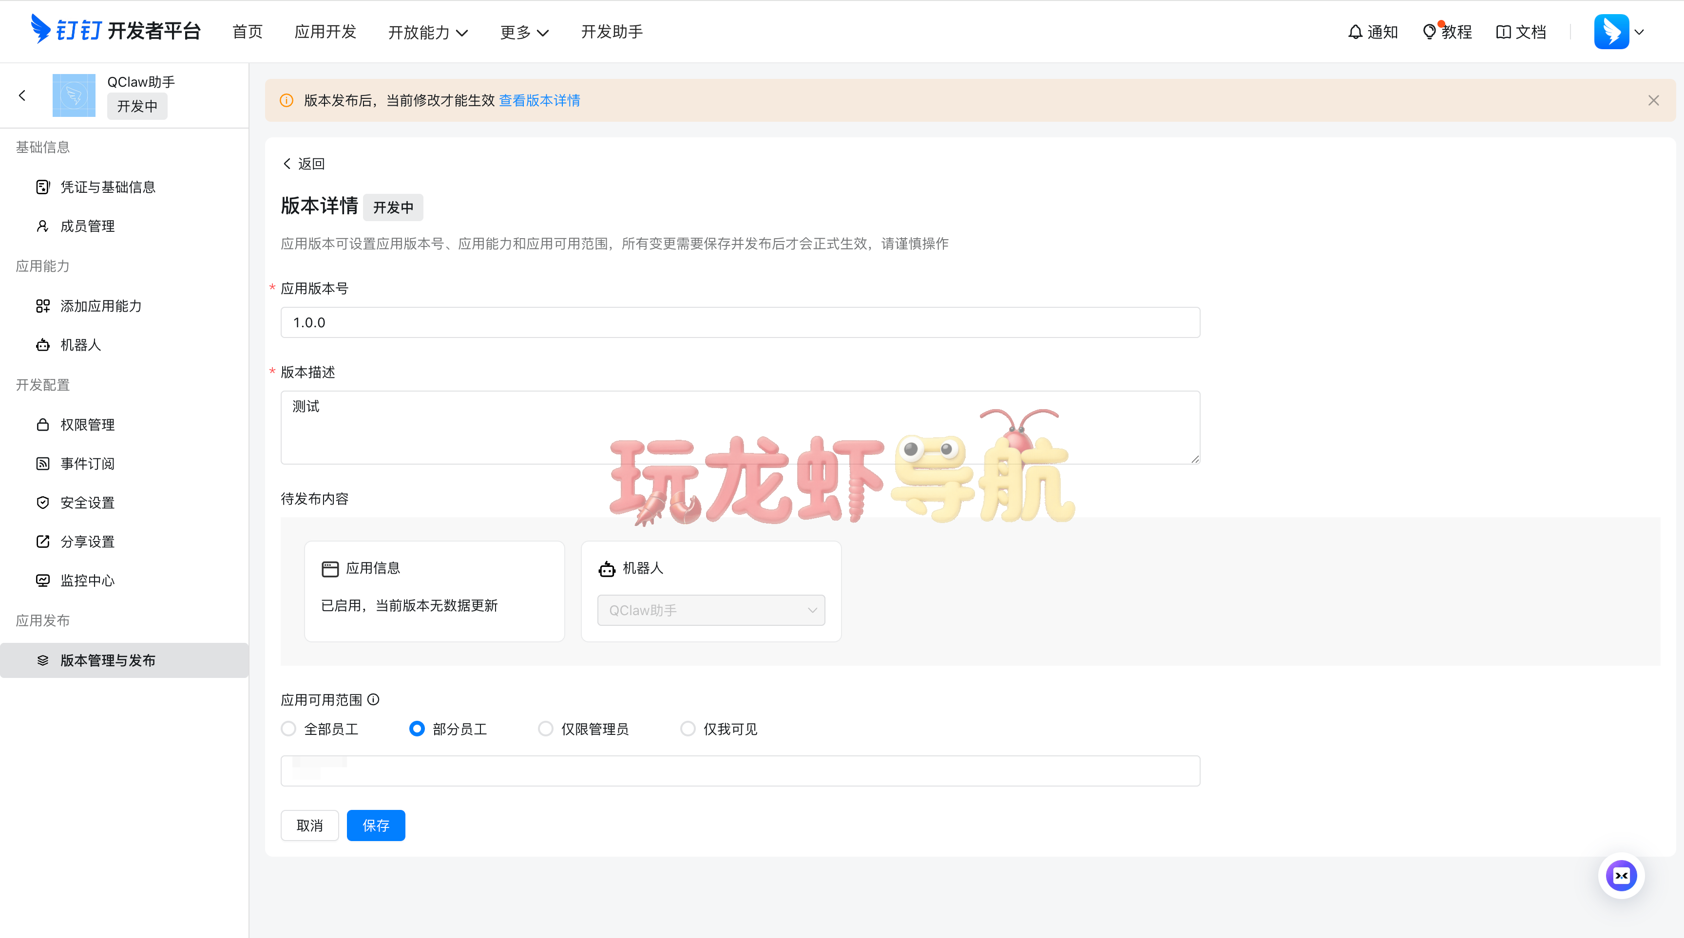This screenshot has height=938, width=1684.
Task: Click the 安全设置 shield icon
Action: 42,502
